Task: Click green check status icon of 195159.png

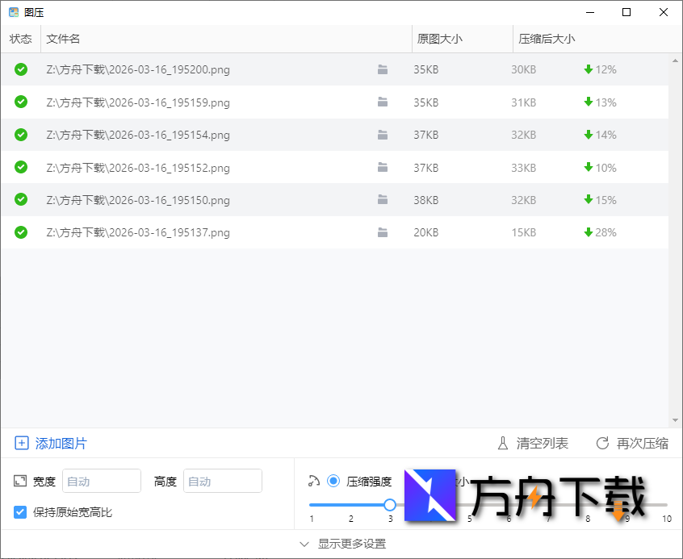Action: pyautogui.click(x=20, y=102)
